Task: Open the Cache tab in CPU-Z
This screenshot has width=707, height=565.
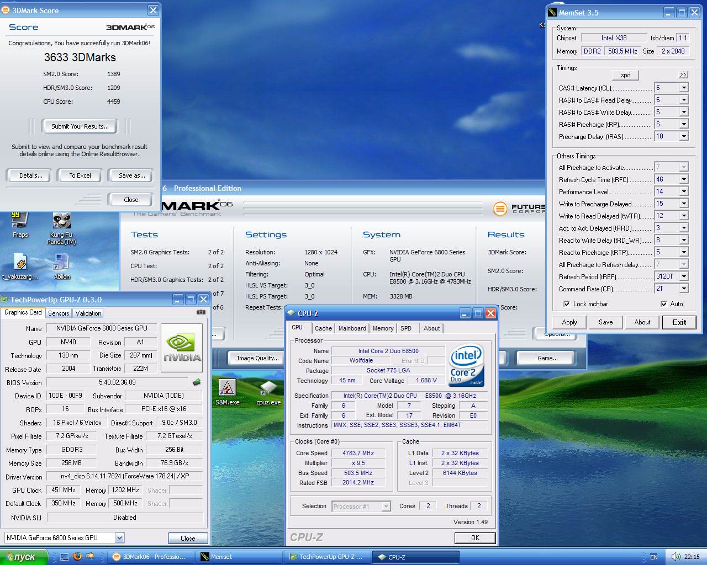Action: click(x=323, y=328)
